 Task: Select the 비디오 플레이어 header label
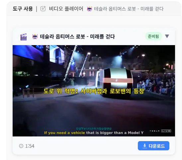(x=66, y=9)
